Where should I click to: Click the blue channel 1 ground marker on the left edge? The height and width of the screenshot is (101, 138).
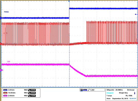[1, 18]
